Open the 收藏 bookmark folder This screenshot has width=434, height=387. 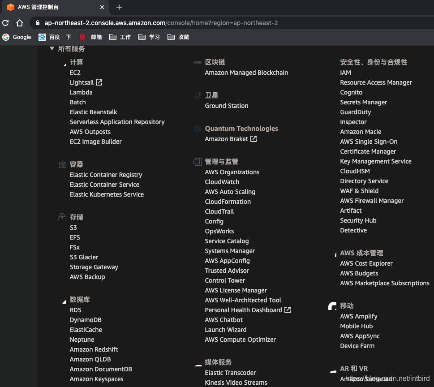pyautogui.click(x=178, y=37)
